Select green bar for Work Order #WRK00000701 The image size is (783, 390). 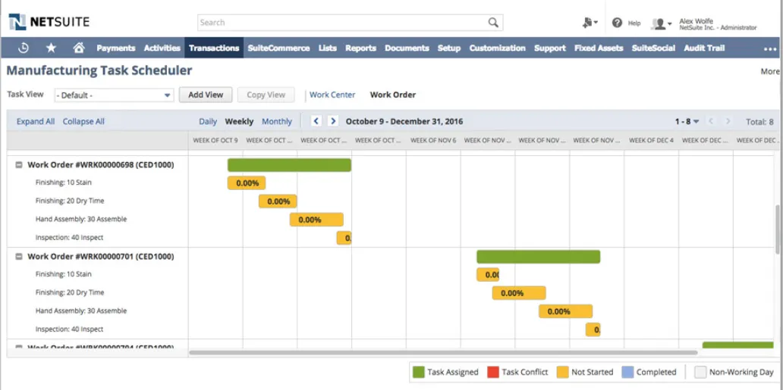539,257
